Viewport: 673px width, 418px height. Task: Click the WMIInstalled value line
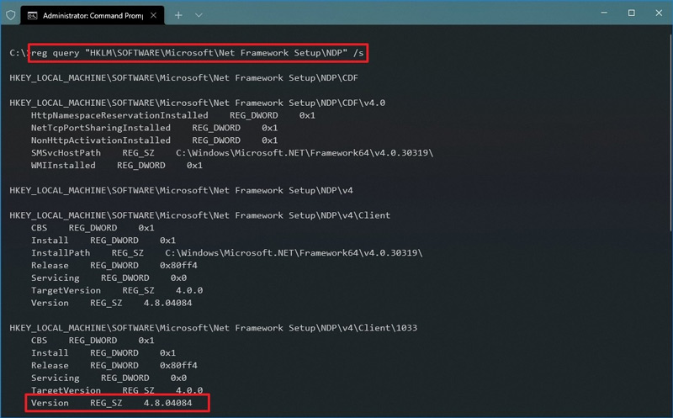[x=117, y=165]
